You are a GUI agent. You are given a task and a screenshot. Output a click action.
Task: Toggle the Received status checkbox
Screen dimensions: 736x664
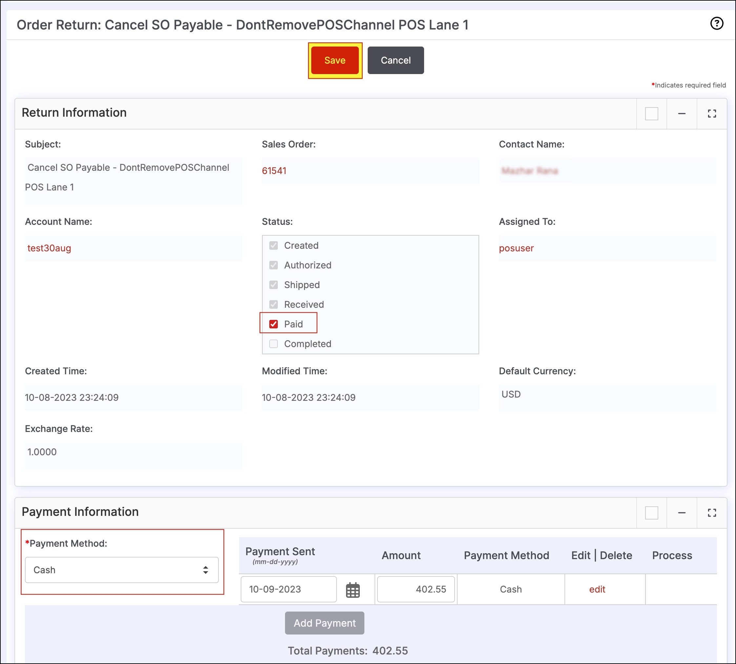(274, 304)
